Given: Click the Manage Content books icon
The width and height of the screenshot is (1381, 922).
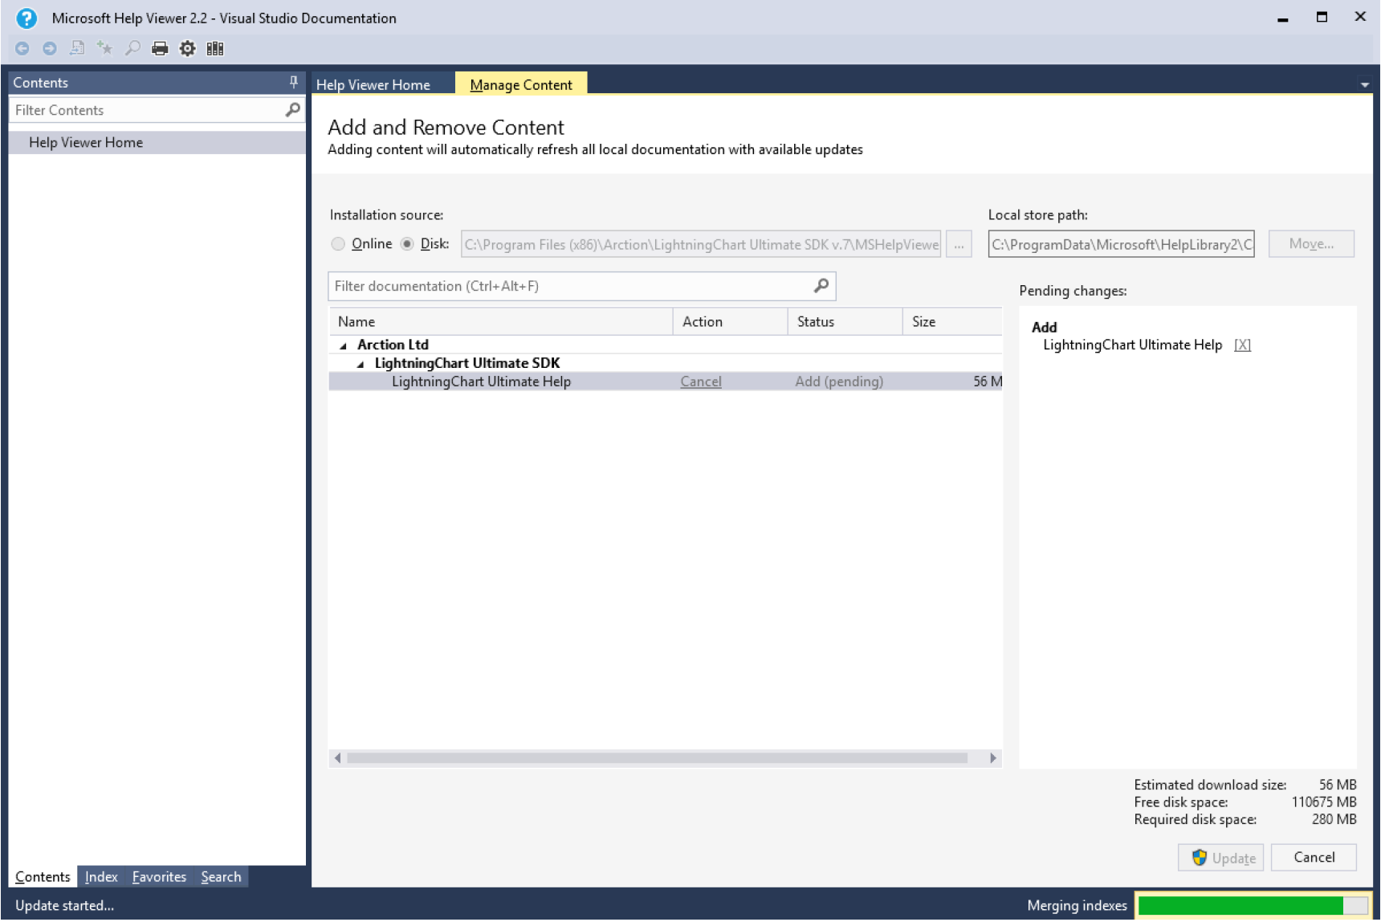Looking at the screenshot, I should coord(214,49).
